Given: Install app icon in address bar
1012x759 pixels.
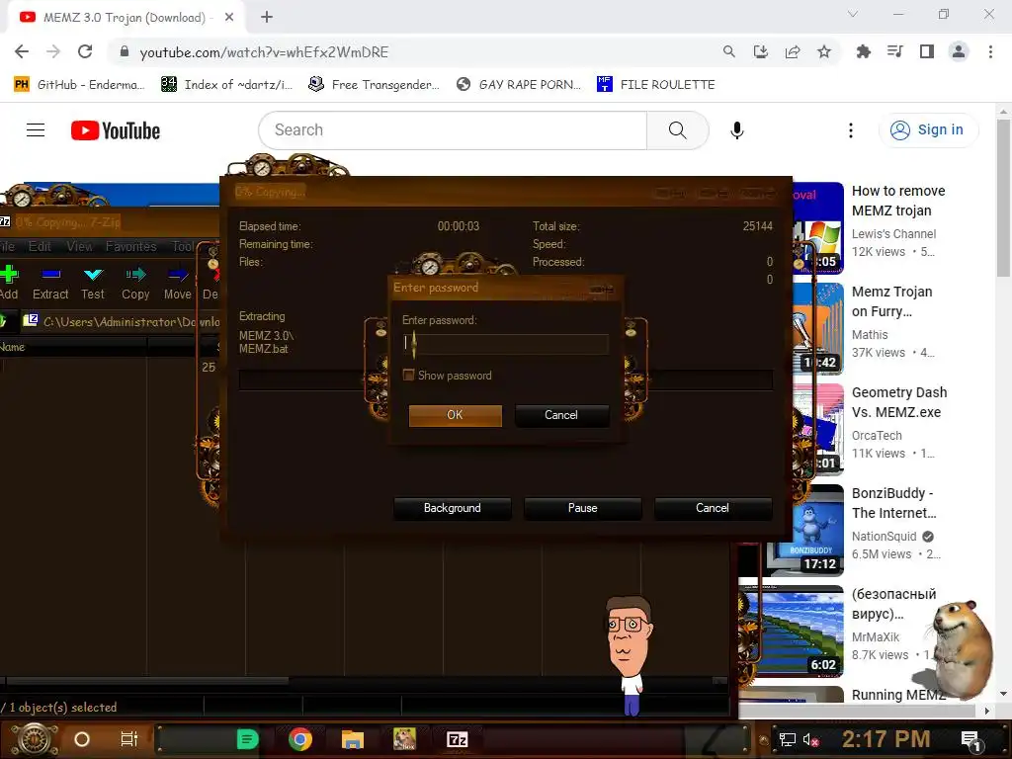Looking at the screenshot, I should (761, 52).
